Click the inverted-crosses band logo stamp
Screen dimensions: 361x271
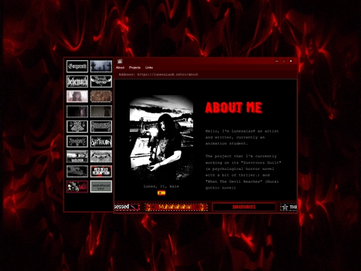click(x=77, y=126)
